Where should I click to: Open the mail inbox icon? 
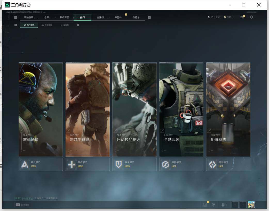pos(242,17)
